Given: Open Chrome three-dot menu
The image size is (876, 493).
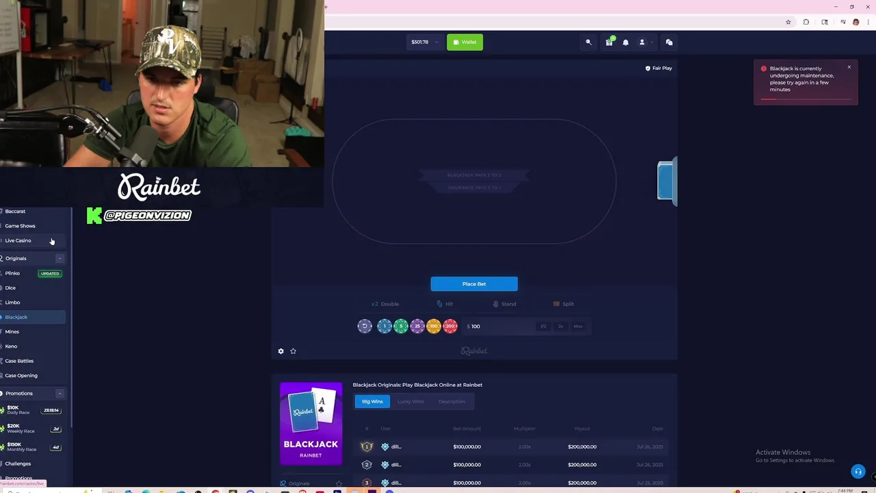Looking at the screenshot, I should pos(868,22).
